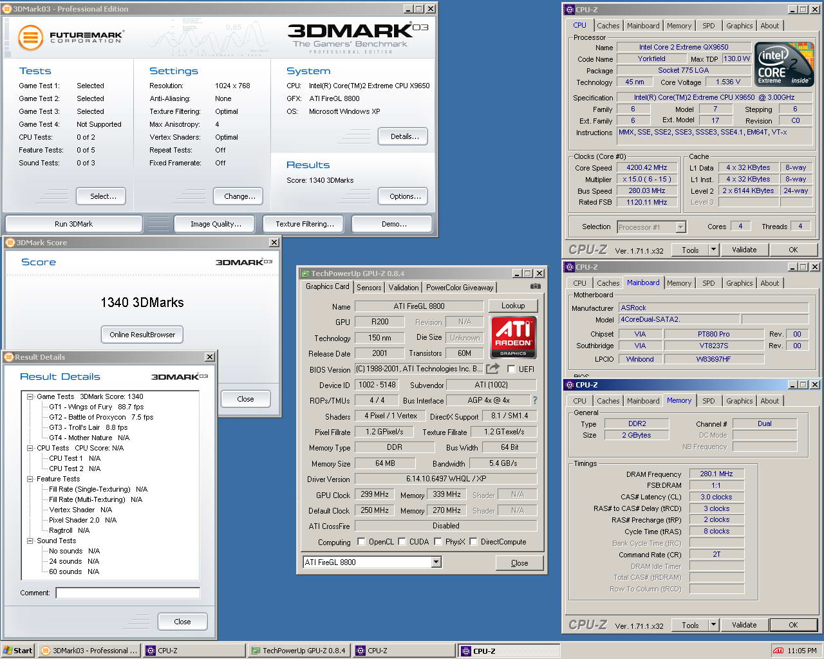Enable the UEFI checkbox in GPU-Z

coord(511,369)
